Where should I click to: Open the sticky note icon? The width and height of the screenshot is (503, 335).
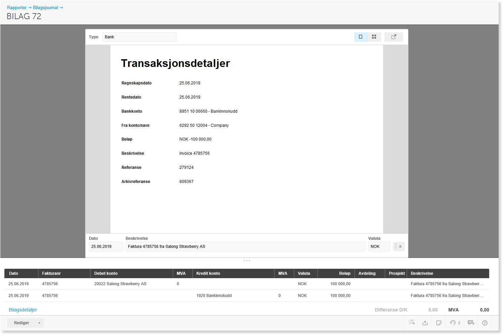tap(439, 323)
